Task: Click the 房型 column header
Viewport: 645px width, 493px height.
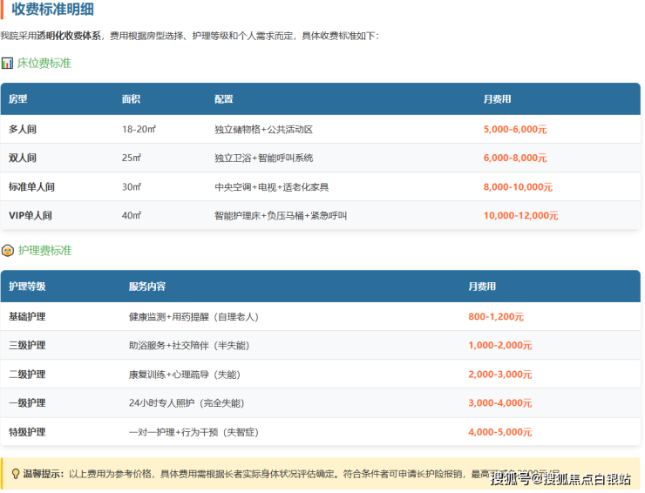Action: [18, 99]
